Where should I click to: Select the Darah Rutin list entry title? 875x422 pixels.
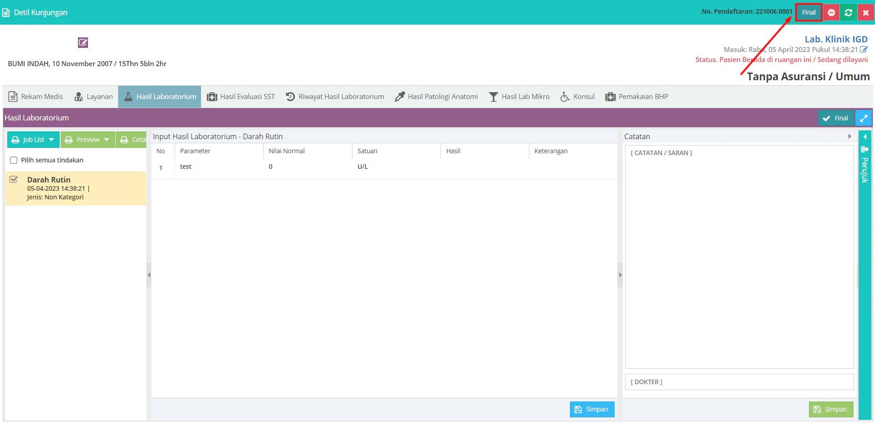click(49, 180)
